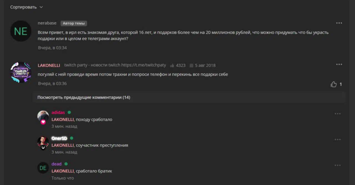Image resolution: width=355 pixels, height=185 pixels.
Task: Click the adidas username link
Action: (58, 112)
